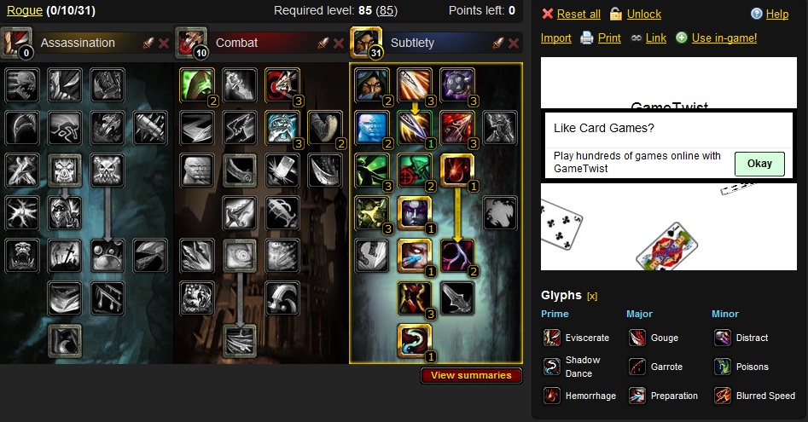
Task: Click the Shadow Dance talent icon in Subtlety
Action: (x=415, y=341)
